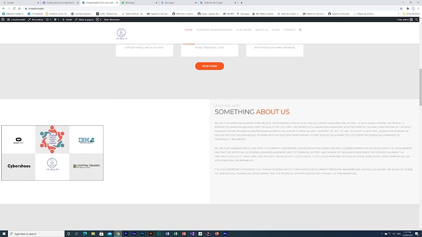Open the Windows notification center icon
The height and width of the screenshot is (237, 422).
click(x=416, y=234)
